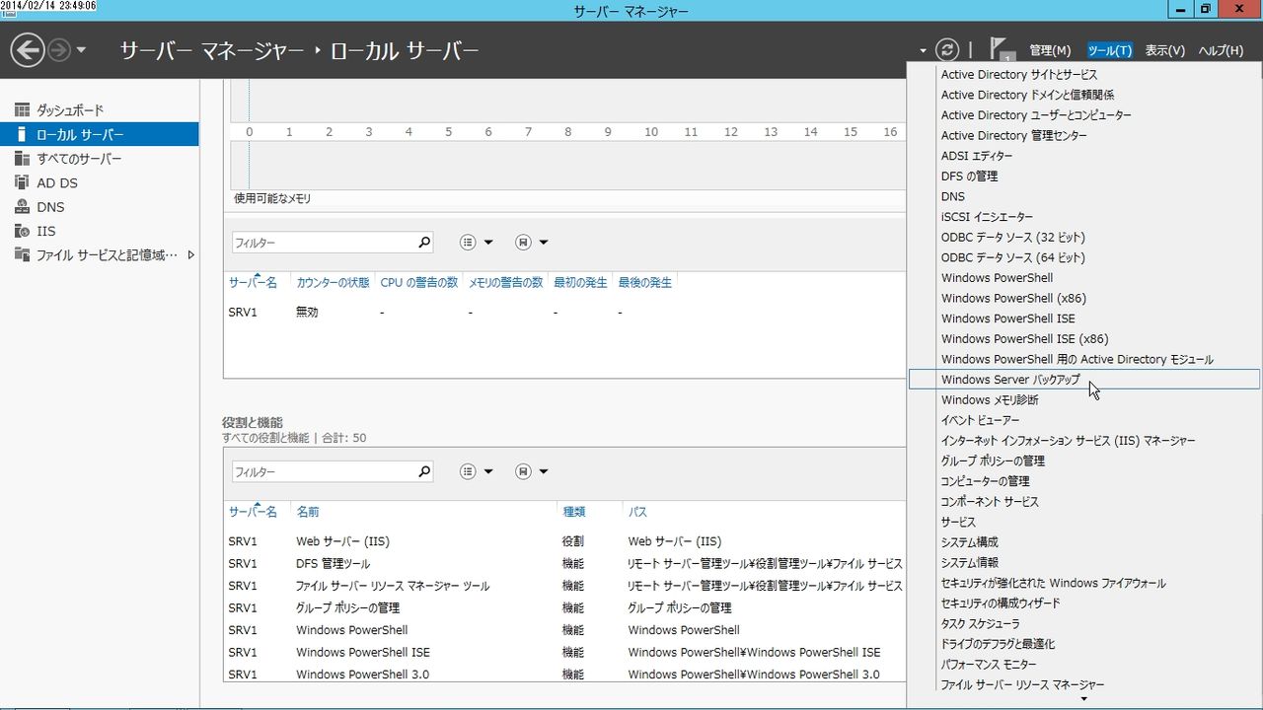
Task: Click the search icon in 役割と機能 filter
Action: click(x=424, y=472)
